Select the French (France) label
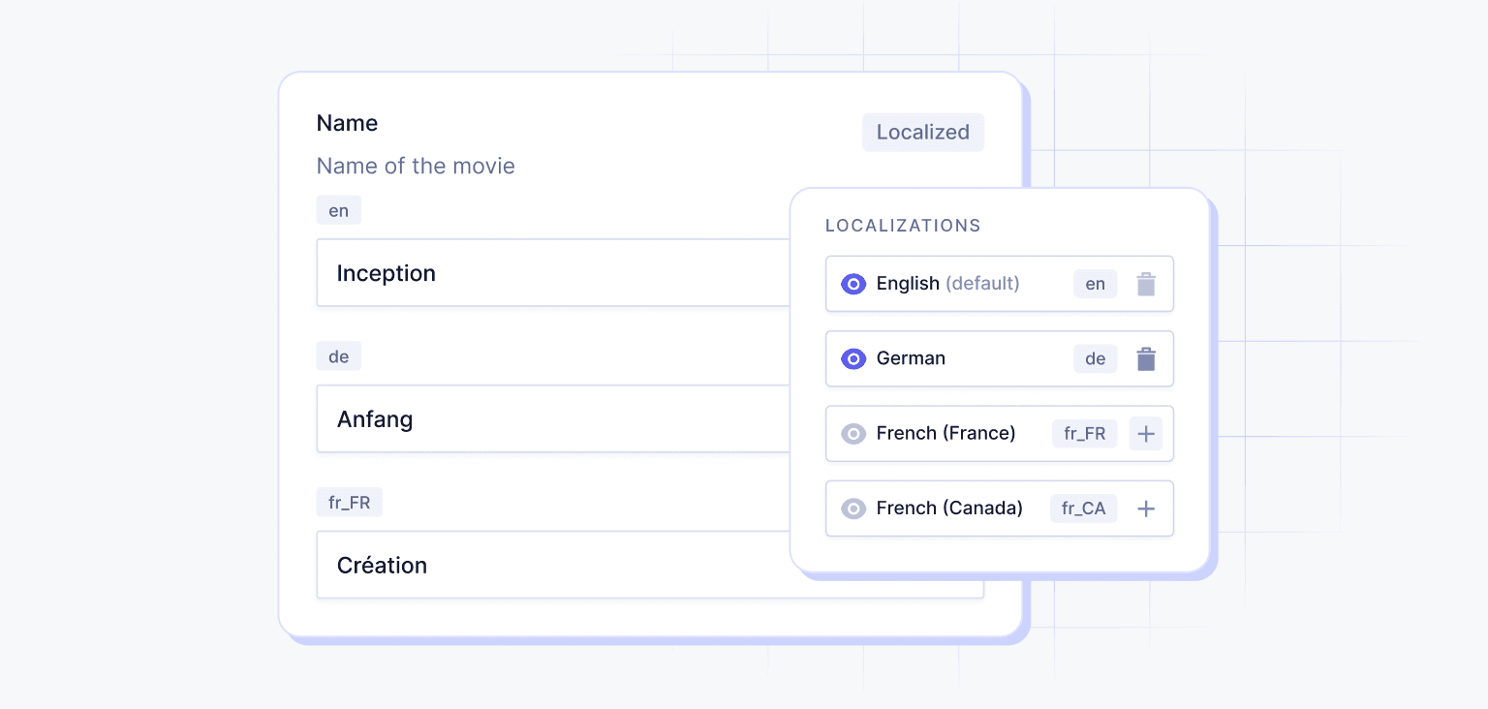This screenshot has width=1488, height=709. [946, 434]
